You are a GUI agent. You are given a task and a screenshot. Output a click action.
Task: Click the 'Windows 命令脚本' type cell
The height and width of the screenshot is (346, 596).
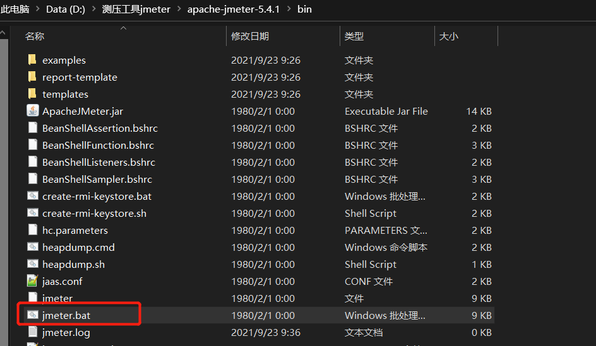point(386,247)
